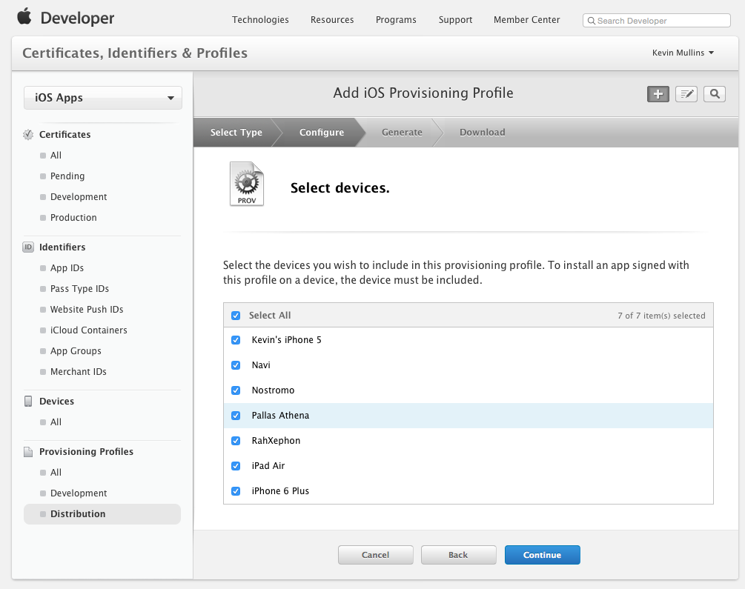Click the magnifier search profiles icon
745x589 pixels.
pos(715,94)
